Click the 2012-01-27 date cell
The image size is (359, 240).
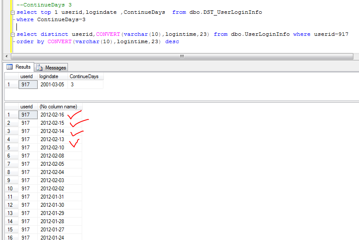[x=60, y=230]
